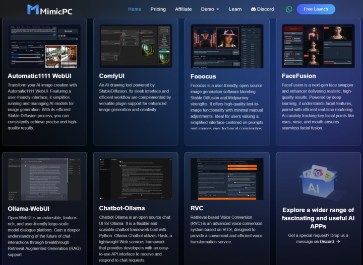Click 'Explore a wider range' heading
This screenshot has width=363, height=265.
click(x=318, y=218)
